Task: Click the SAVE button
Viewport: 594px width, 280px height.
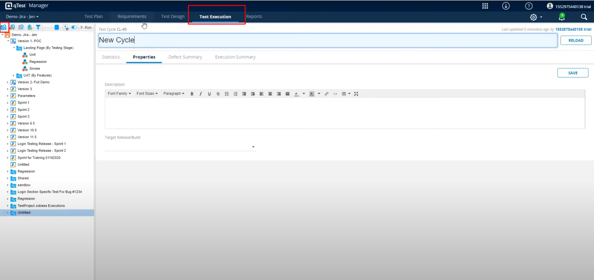Action: pos(573,73)
